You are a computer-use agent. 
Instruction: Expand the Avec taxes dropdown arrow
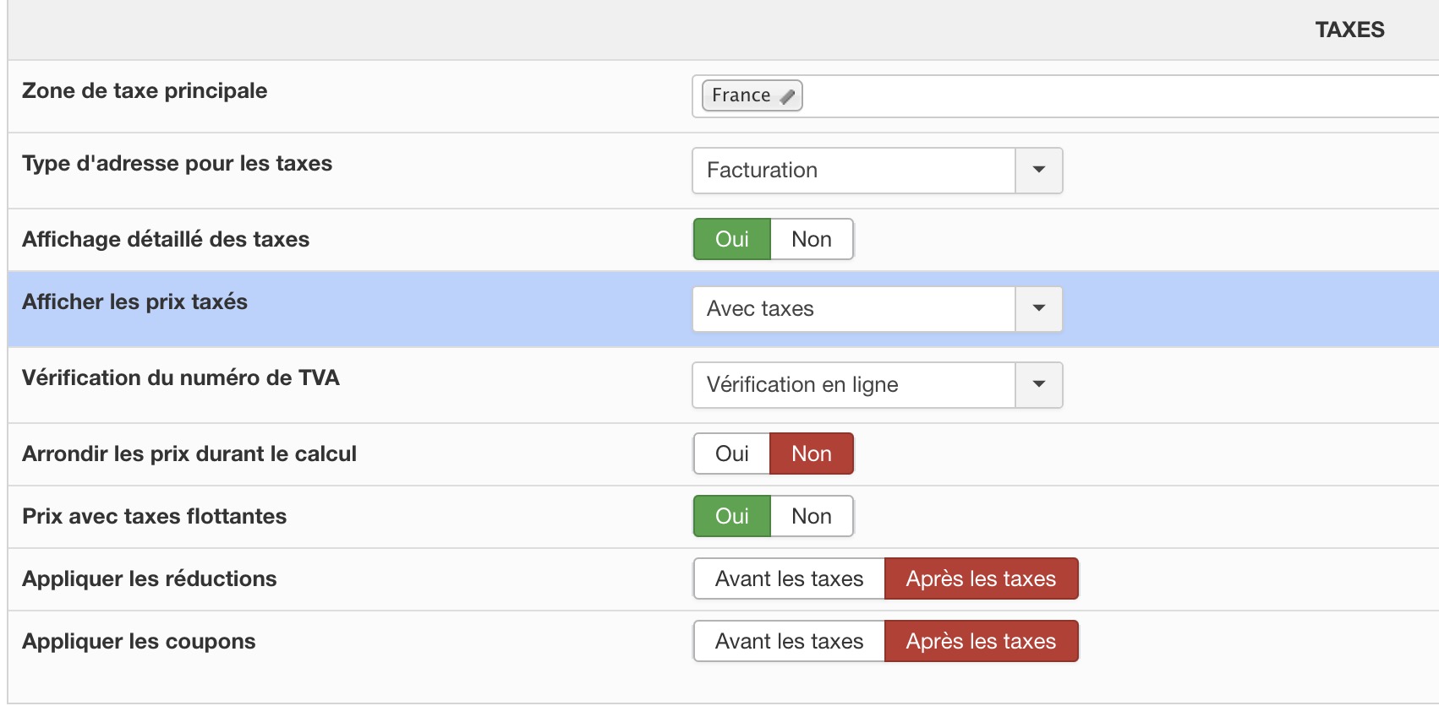pos(1038,309)
